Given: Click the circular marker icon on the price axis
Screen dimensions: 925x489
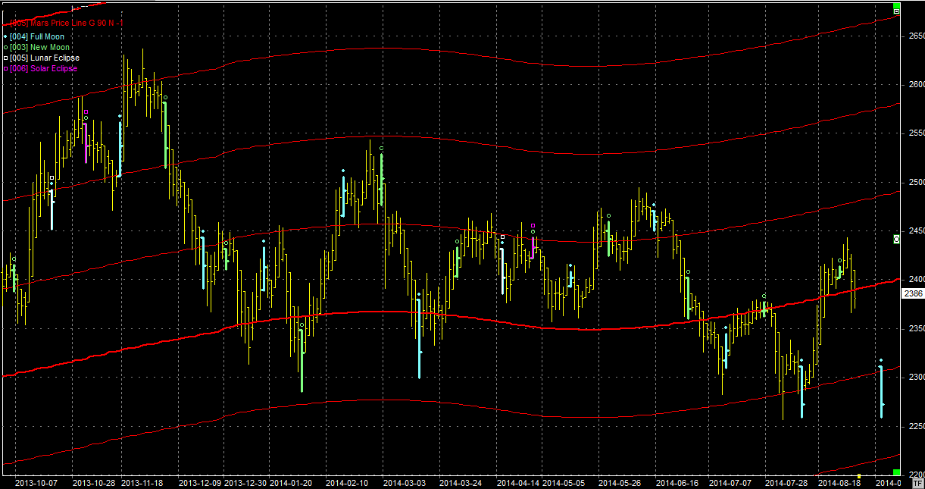Looking at the screenshot, I should click(x=897, y=239).
